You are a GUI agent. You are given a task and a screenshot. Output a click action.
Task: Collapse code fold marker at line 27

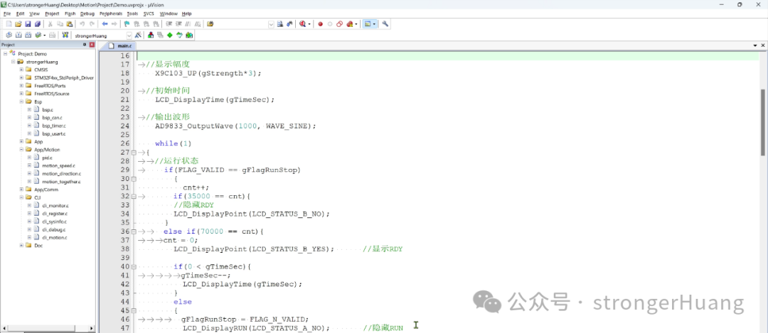tap(134, 153)
